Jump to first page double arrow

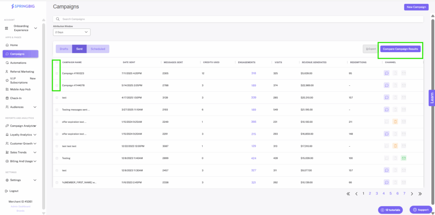coord(348,194)
